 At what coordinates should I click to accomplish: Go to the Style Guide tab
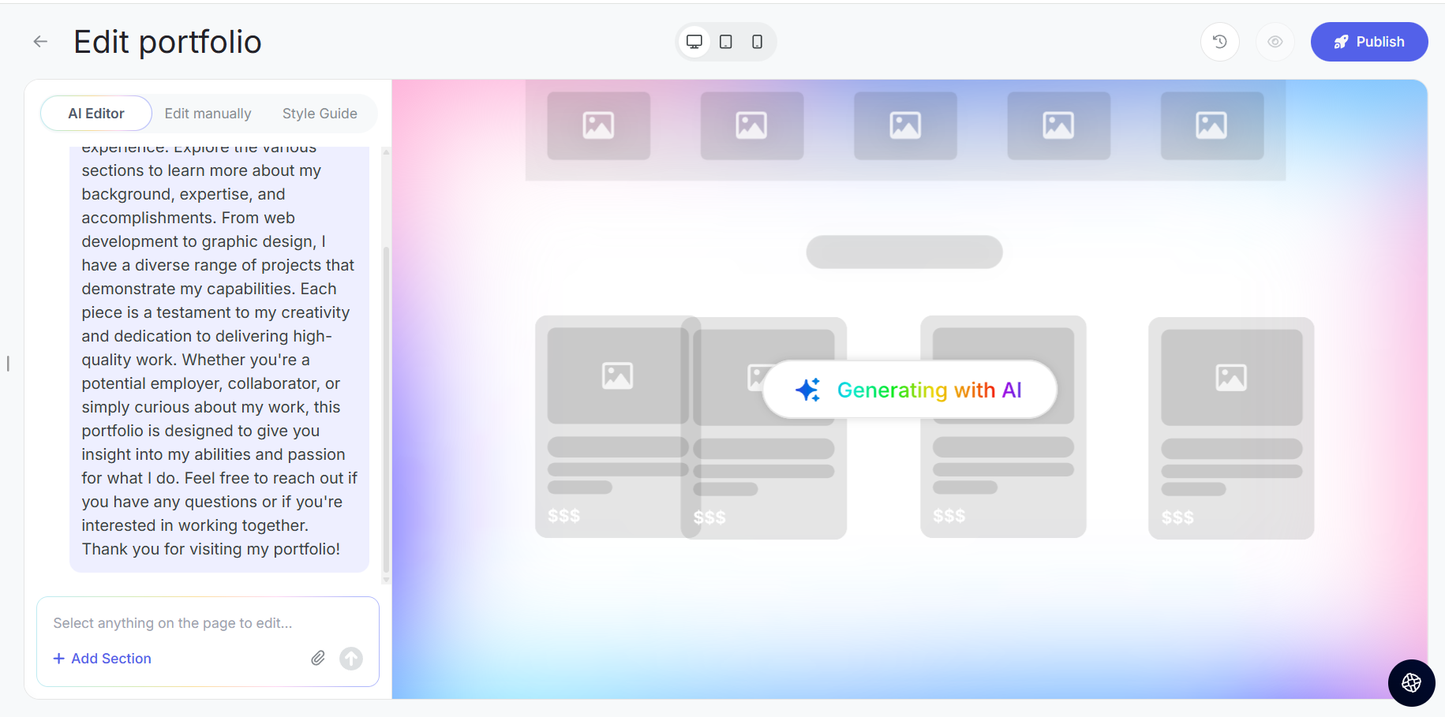(320, 114)
